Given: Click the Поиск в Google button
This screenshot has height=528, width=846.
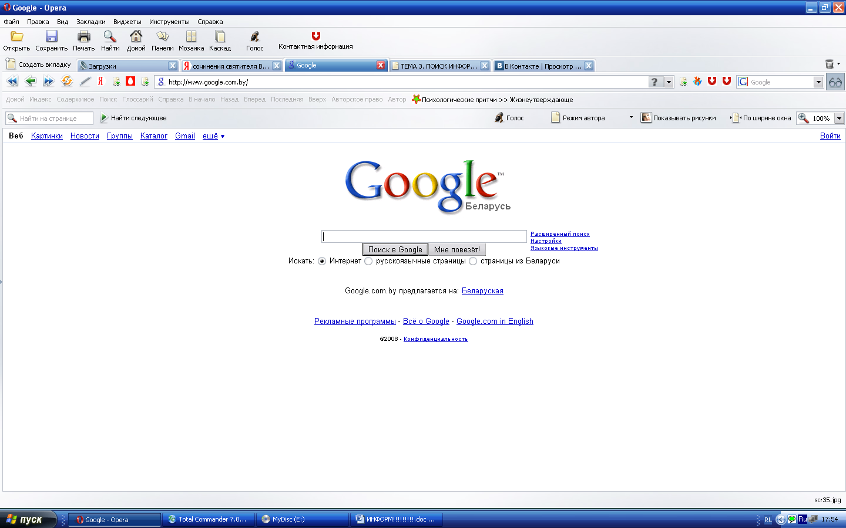Looking at the screenshot, I should point(395,249).
